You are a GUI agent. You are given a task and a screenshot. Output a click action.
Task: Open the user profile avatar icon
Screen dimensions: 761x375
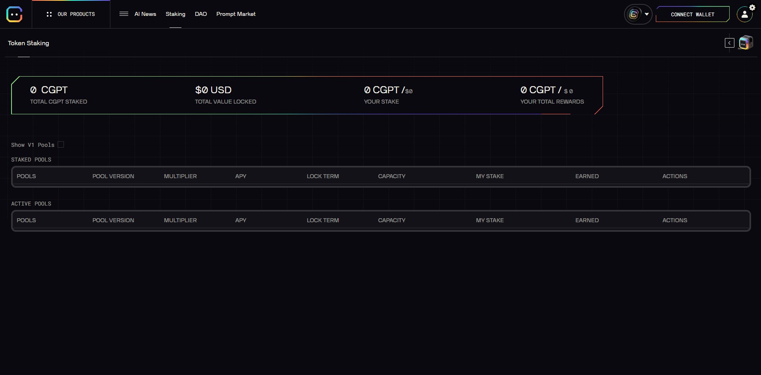[744, 15]
